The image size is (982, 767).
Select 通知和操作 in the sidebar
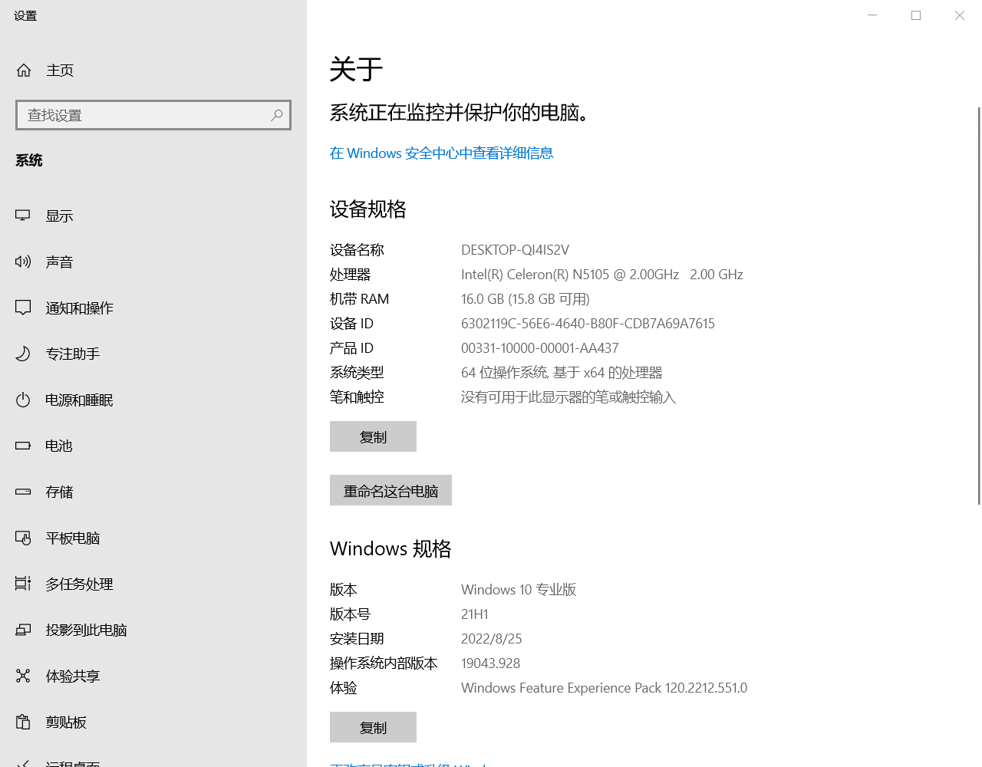click(x=153, y=308)
